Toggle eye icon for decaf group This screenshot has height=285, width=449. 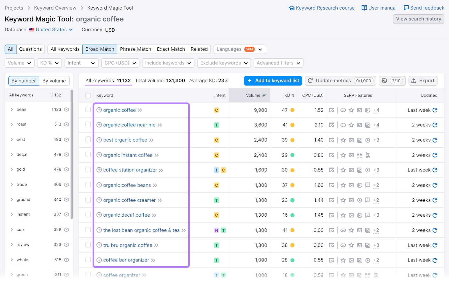pyautogui.click(x=67, y=154)
